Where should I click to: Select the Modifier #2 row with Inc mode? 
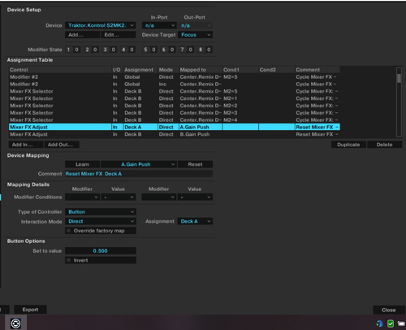coord(175,85)
